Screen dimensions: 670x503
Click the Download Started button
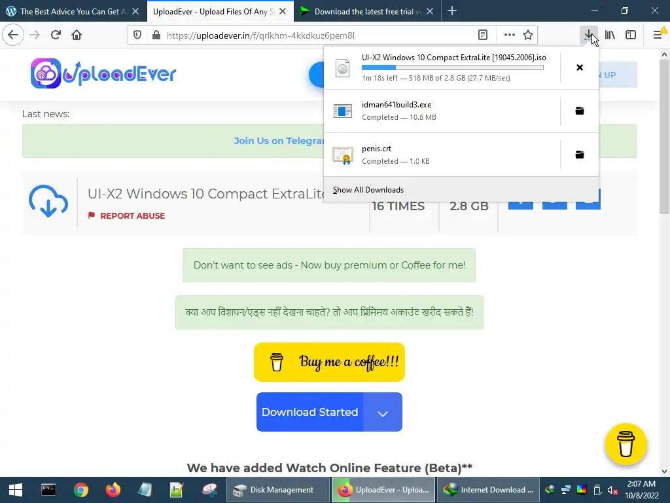click(309, 412)
